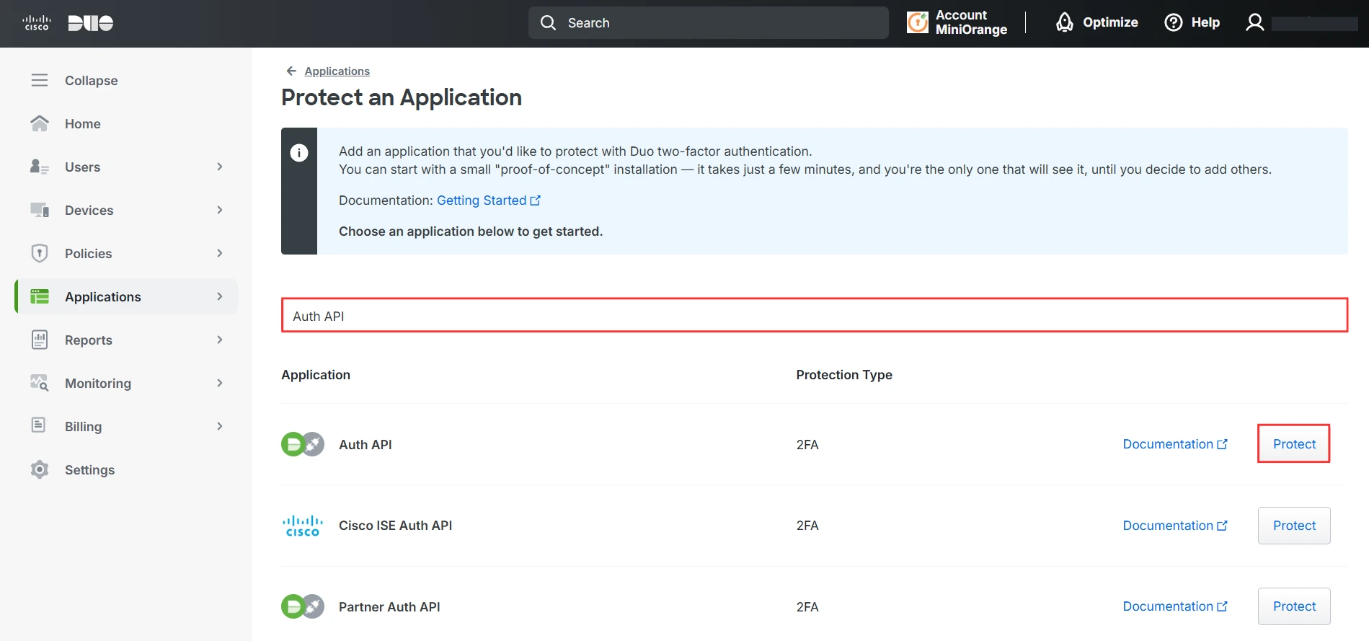Screen dimensions: 1369x641
Task: Click the Optimize header label
Action: (x=1110, y=22)
